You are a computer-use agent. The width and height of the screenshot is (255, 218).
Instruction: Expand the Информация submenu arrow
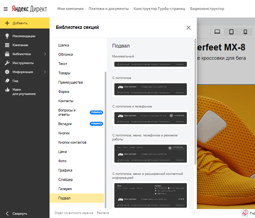(x=45, y=72)
